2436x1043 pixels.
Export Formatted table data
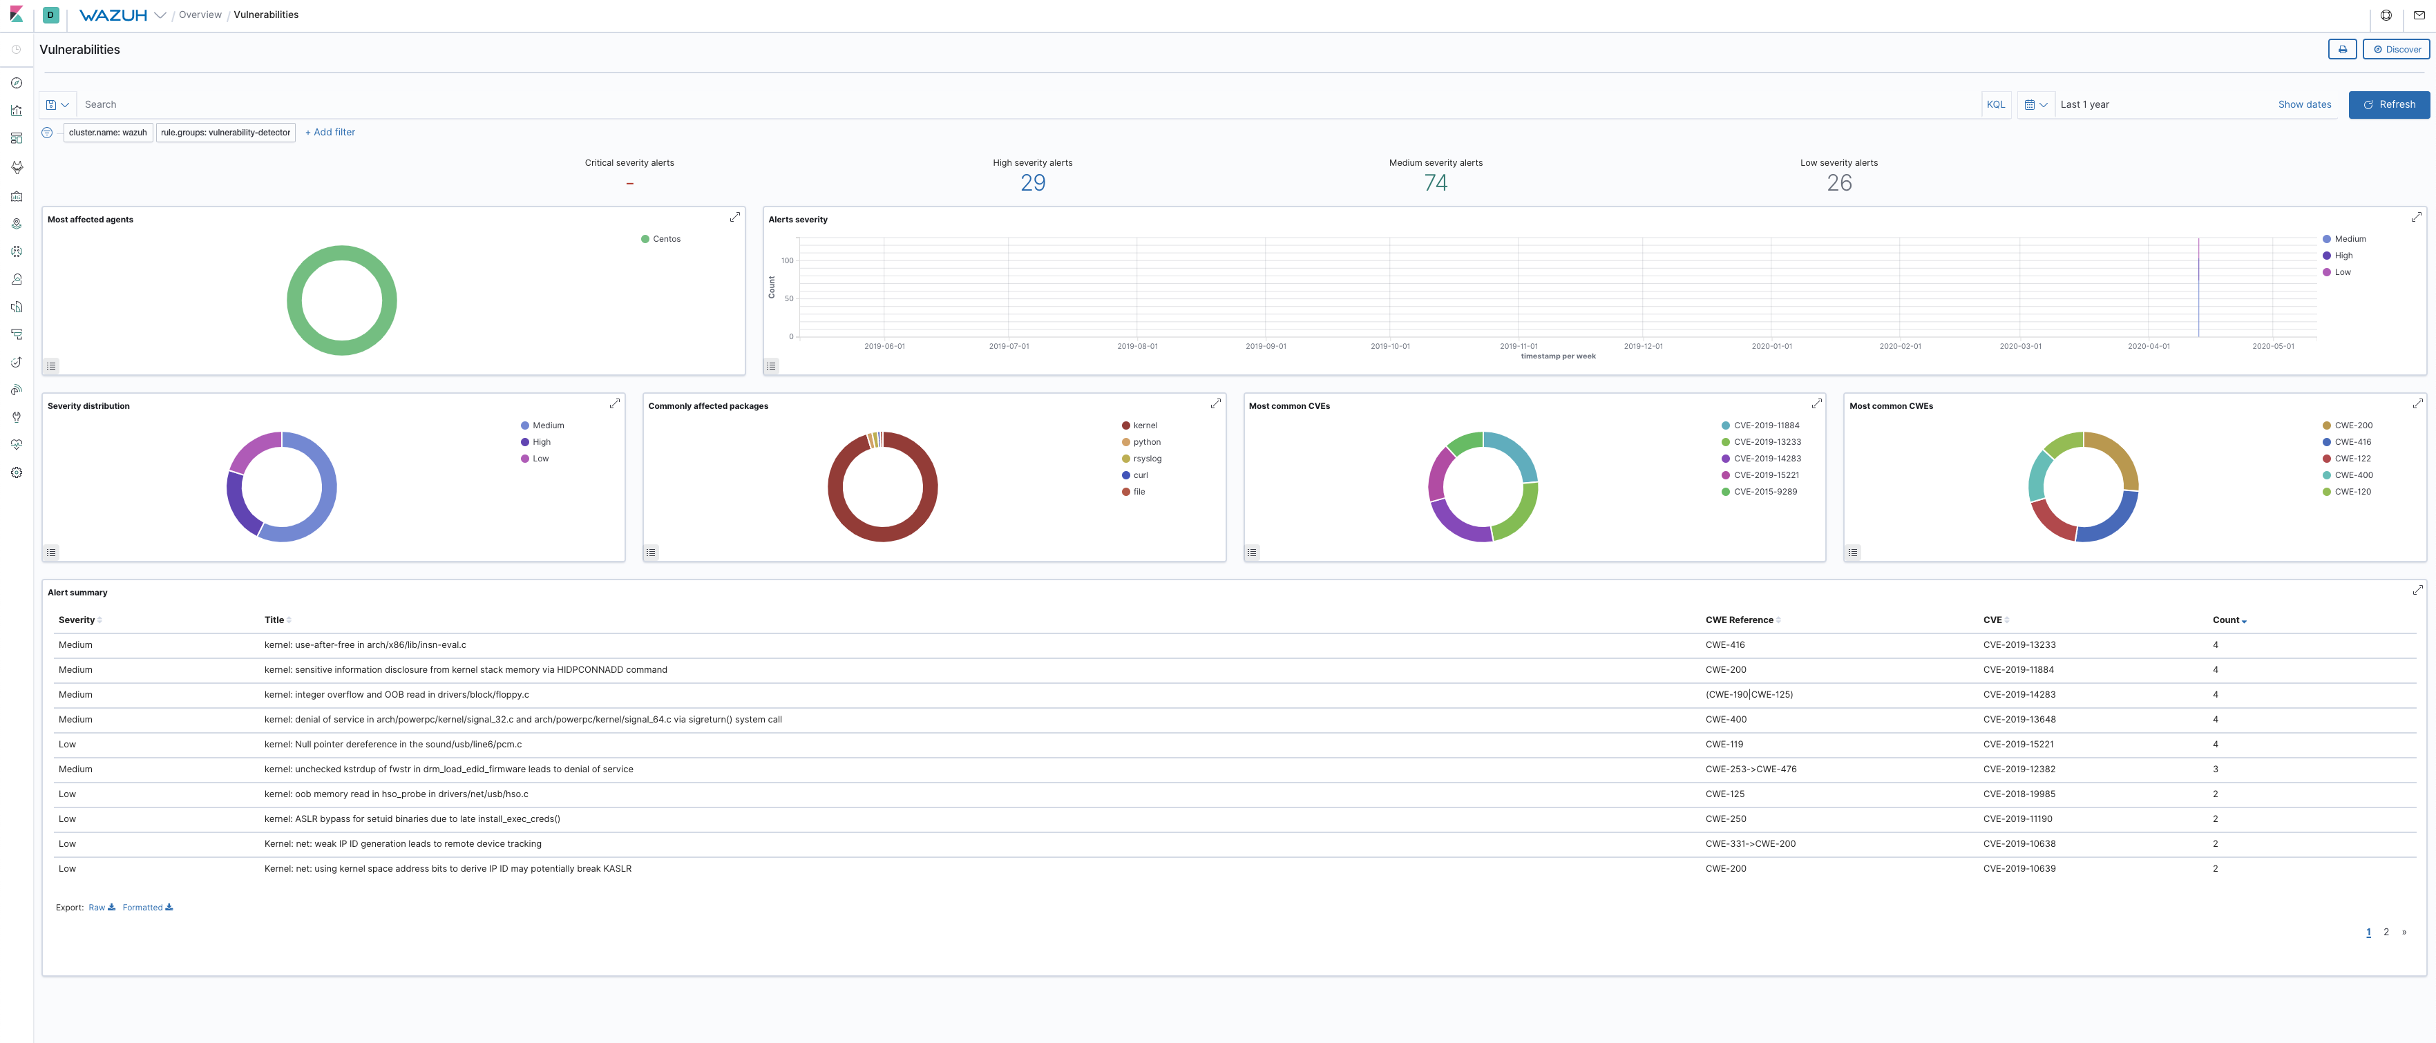coord(148,908)
